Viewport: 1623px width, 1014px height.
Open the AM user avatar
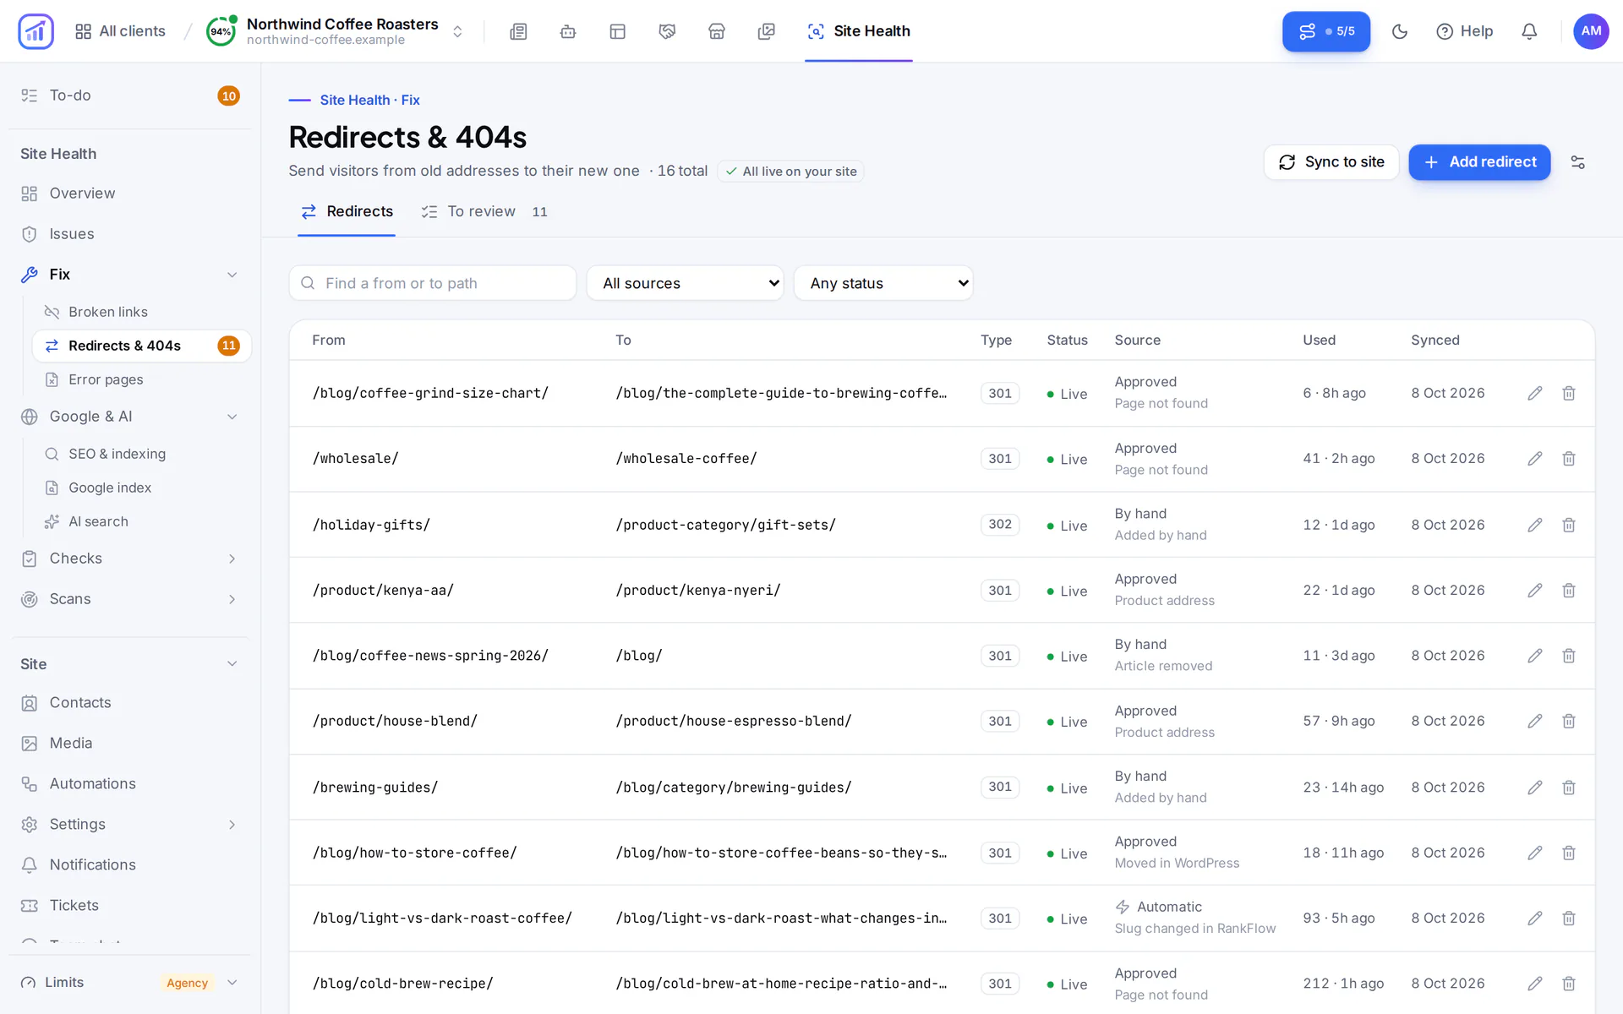click(1591, 31)
